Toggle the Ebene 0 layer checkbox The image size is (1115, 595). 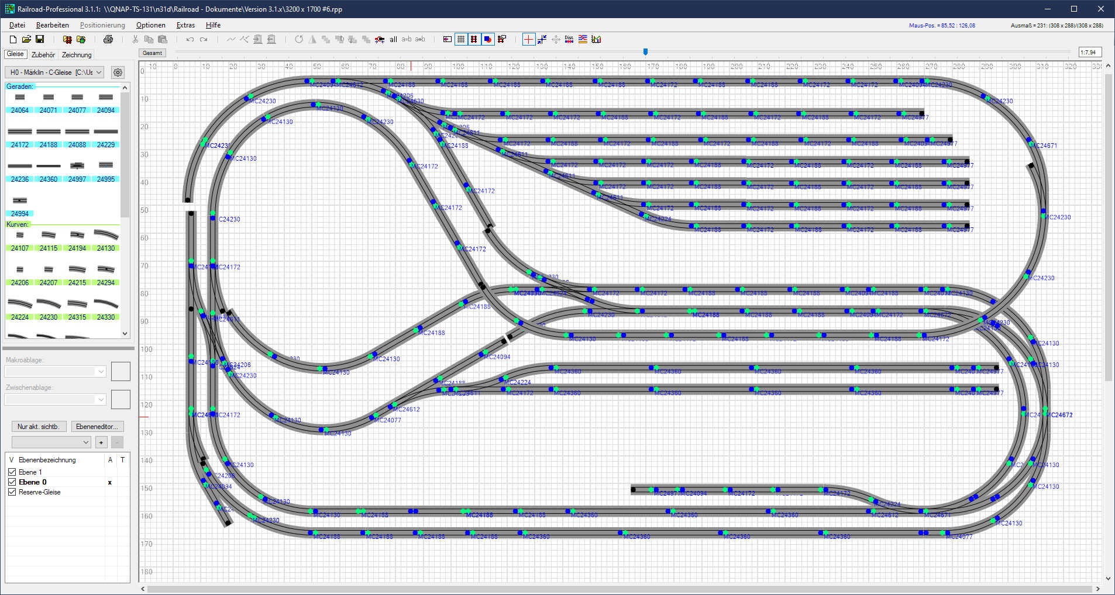[12, 482]
